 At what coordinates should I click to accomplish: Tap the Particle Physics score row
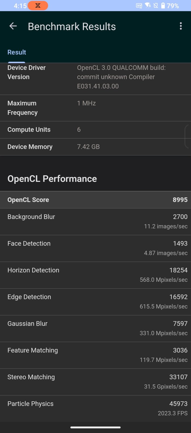[95, 408]
